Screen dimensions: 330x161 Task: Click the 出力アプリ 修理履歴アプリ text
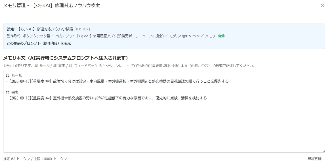110,36
